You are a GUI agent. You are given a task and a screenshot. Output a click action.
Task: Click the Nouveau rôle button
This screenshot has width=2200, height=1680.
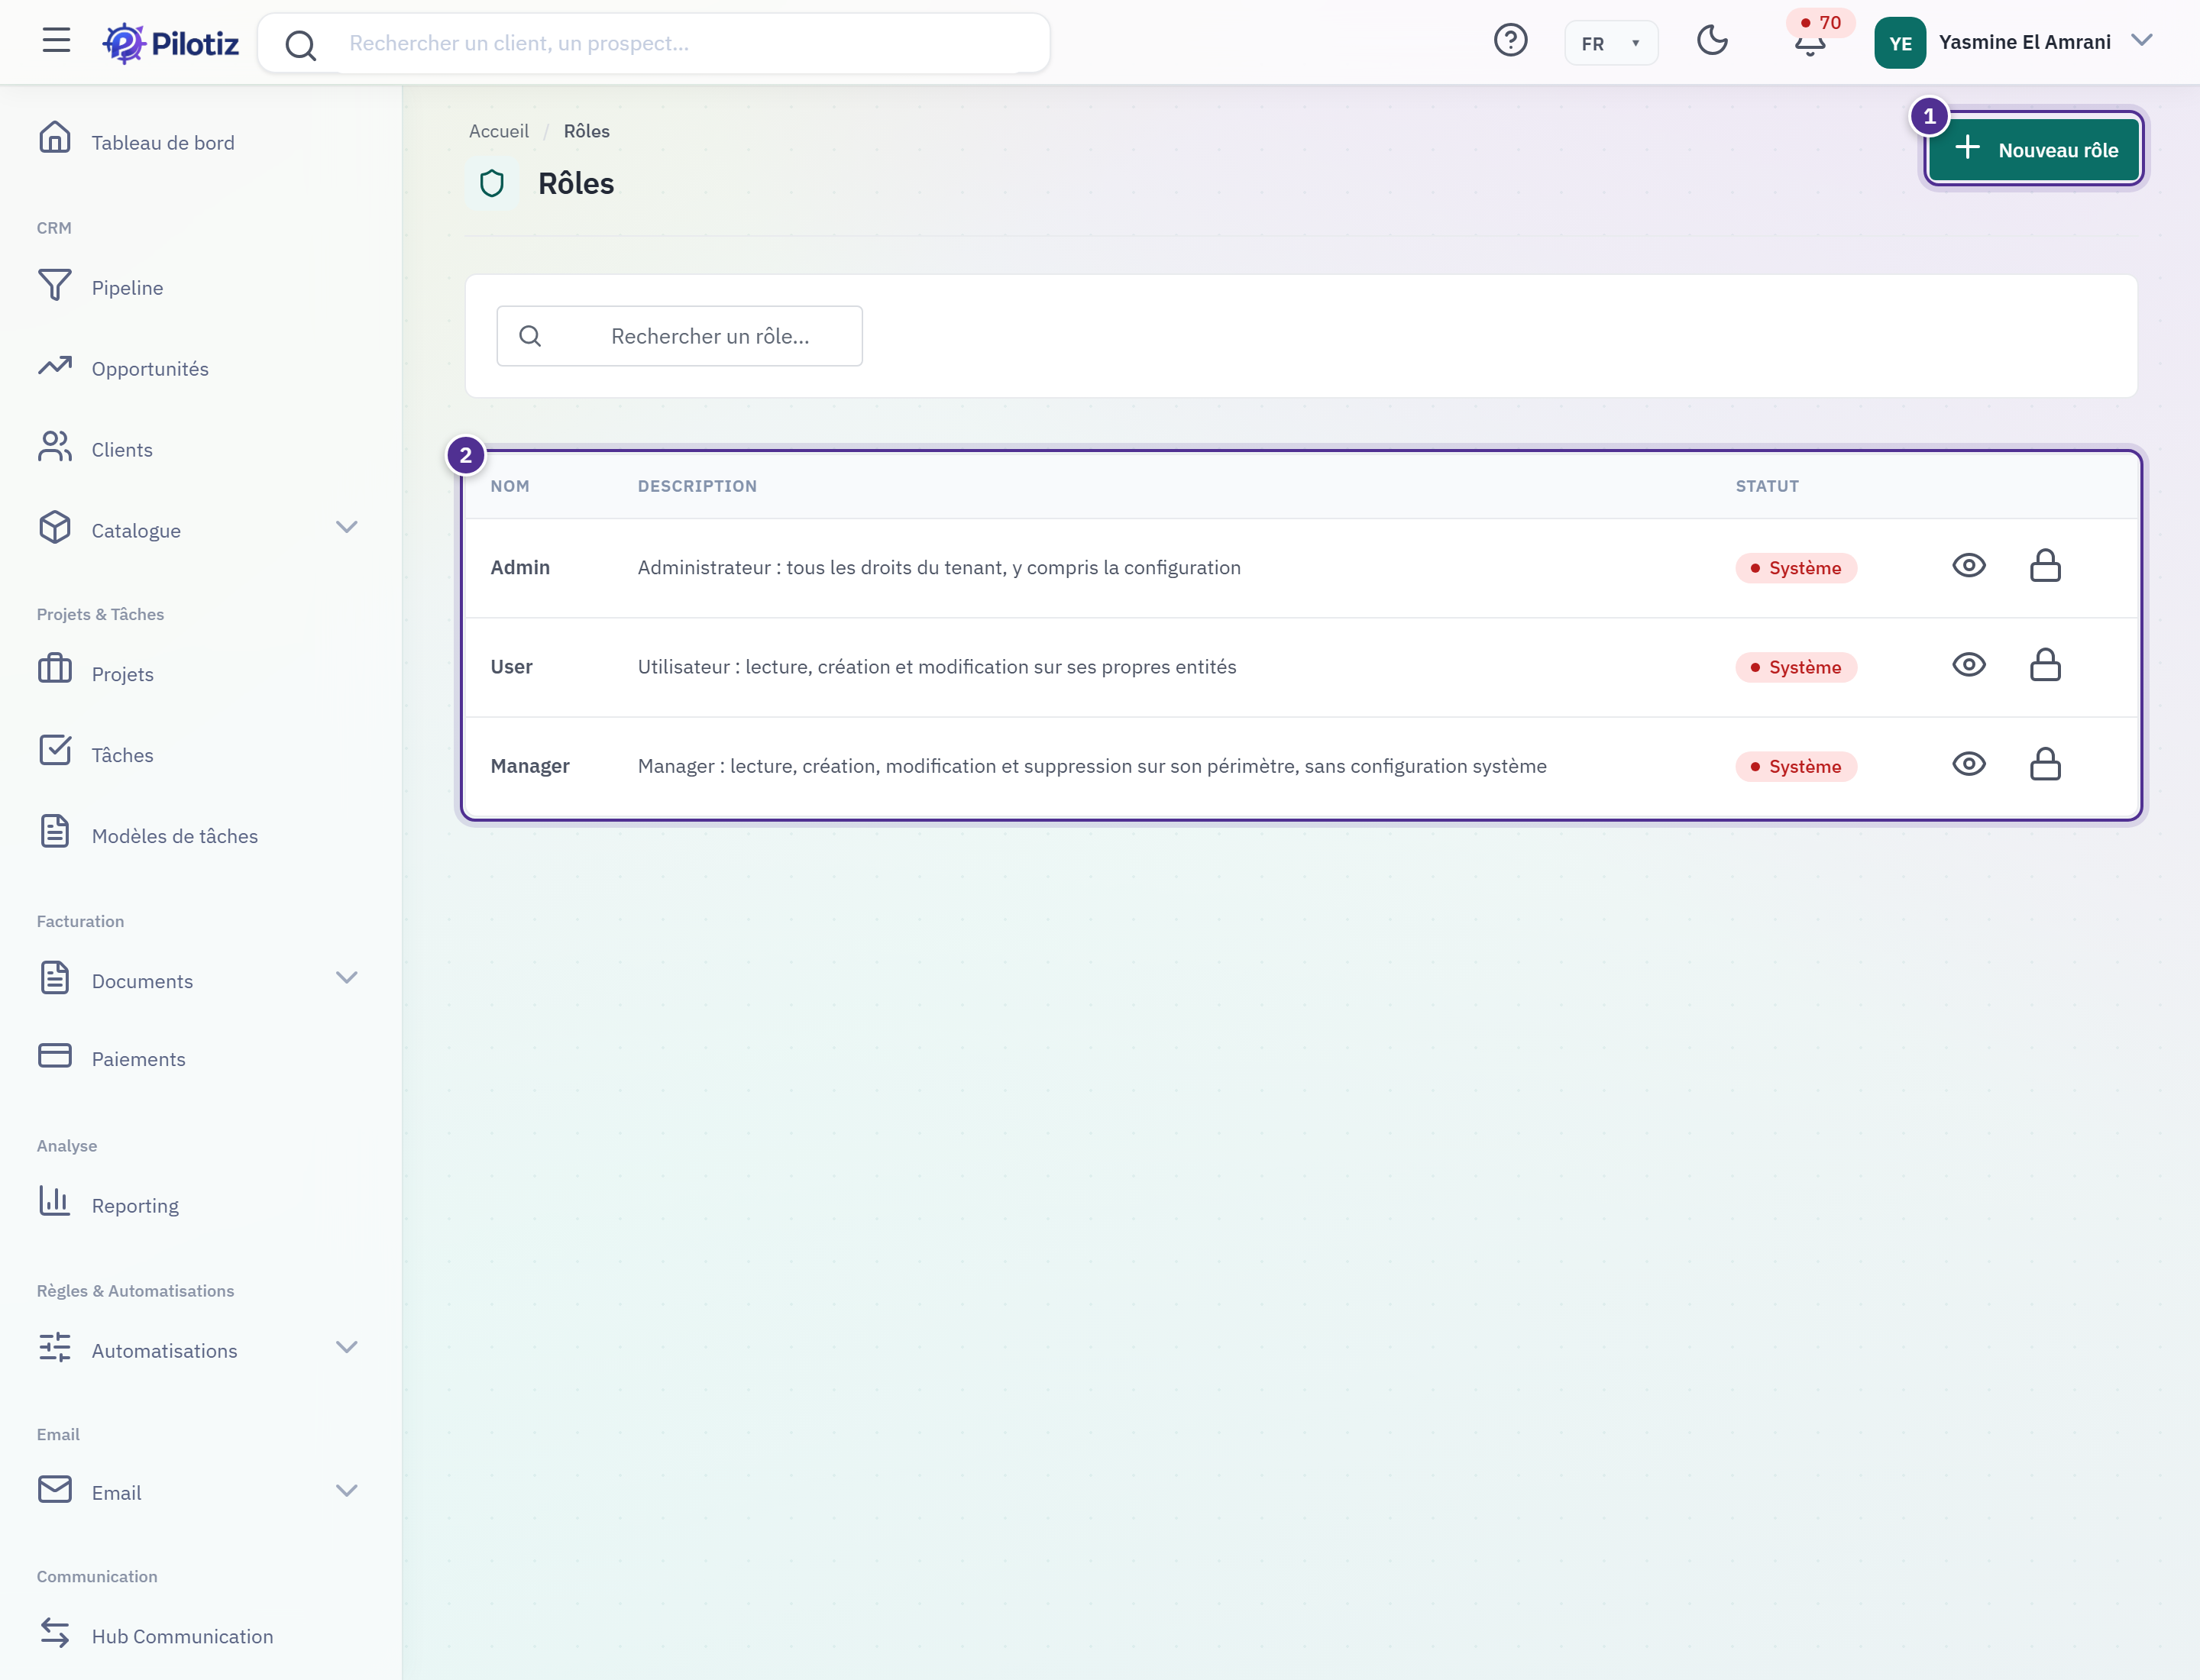click(x=2033, y=150)
